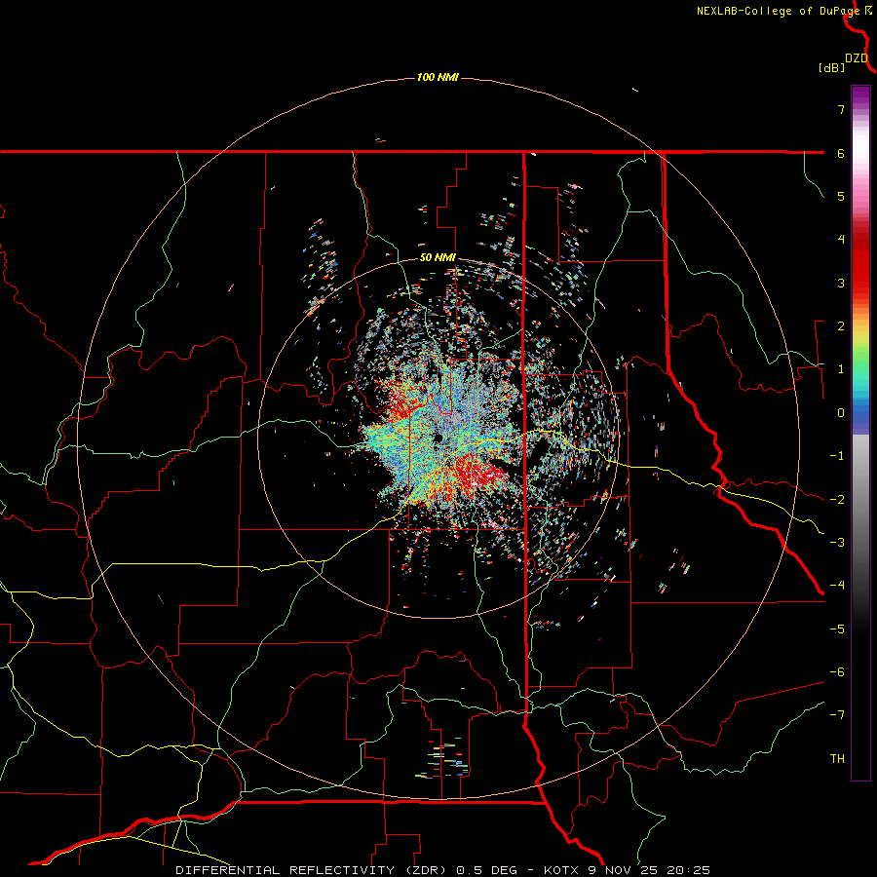This screenshot has height=877, width=877.
Task: Click the 100 NMI range ring label
Action: (x=438, y=77)
